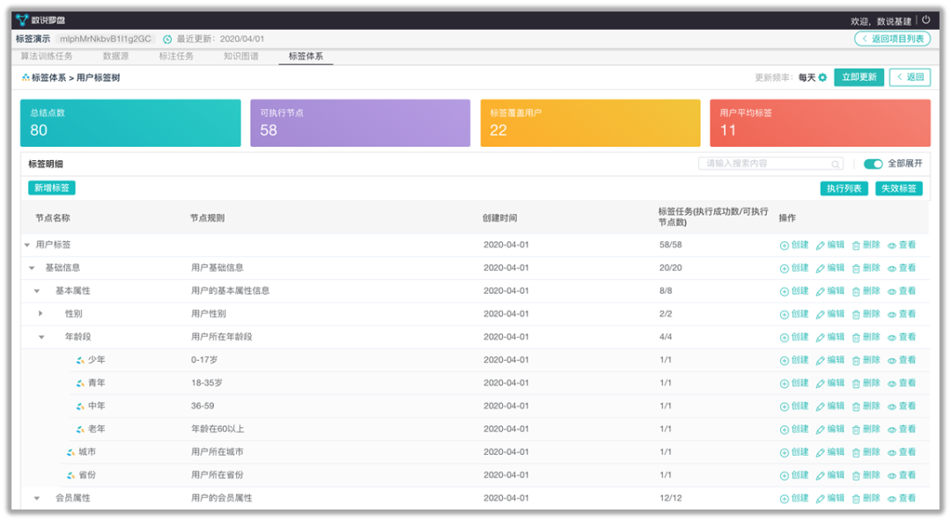Open the 失效标签 button
The width and height of the screenshot is (951, 521).
pyautogui.click(x=899, y=188)
